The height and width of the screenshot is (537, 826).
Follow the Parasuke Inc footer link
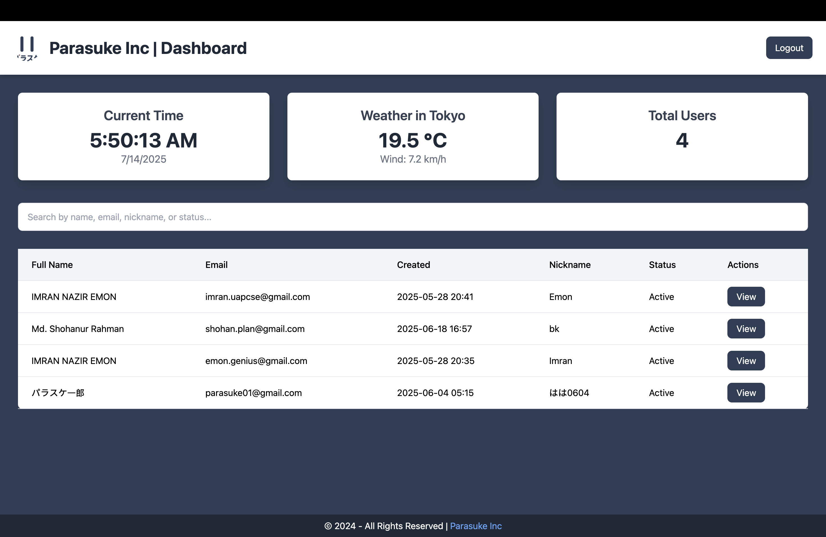[x=476, y=526]
